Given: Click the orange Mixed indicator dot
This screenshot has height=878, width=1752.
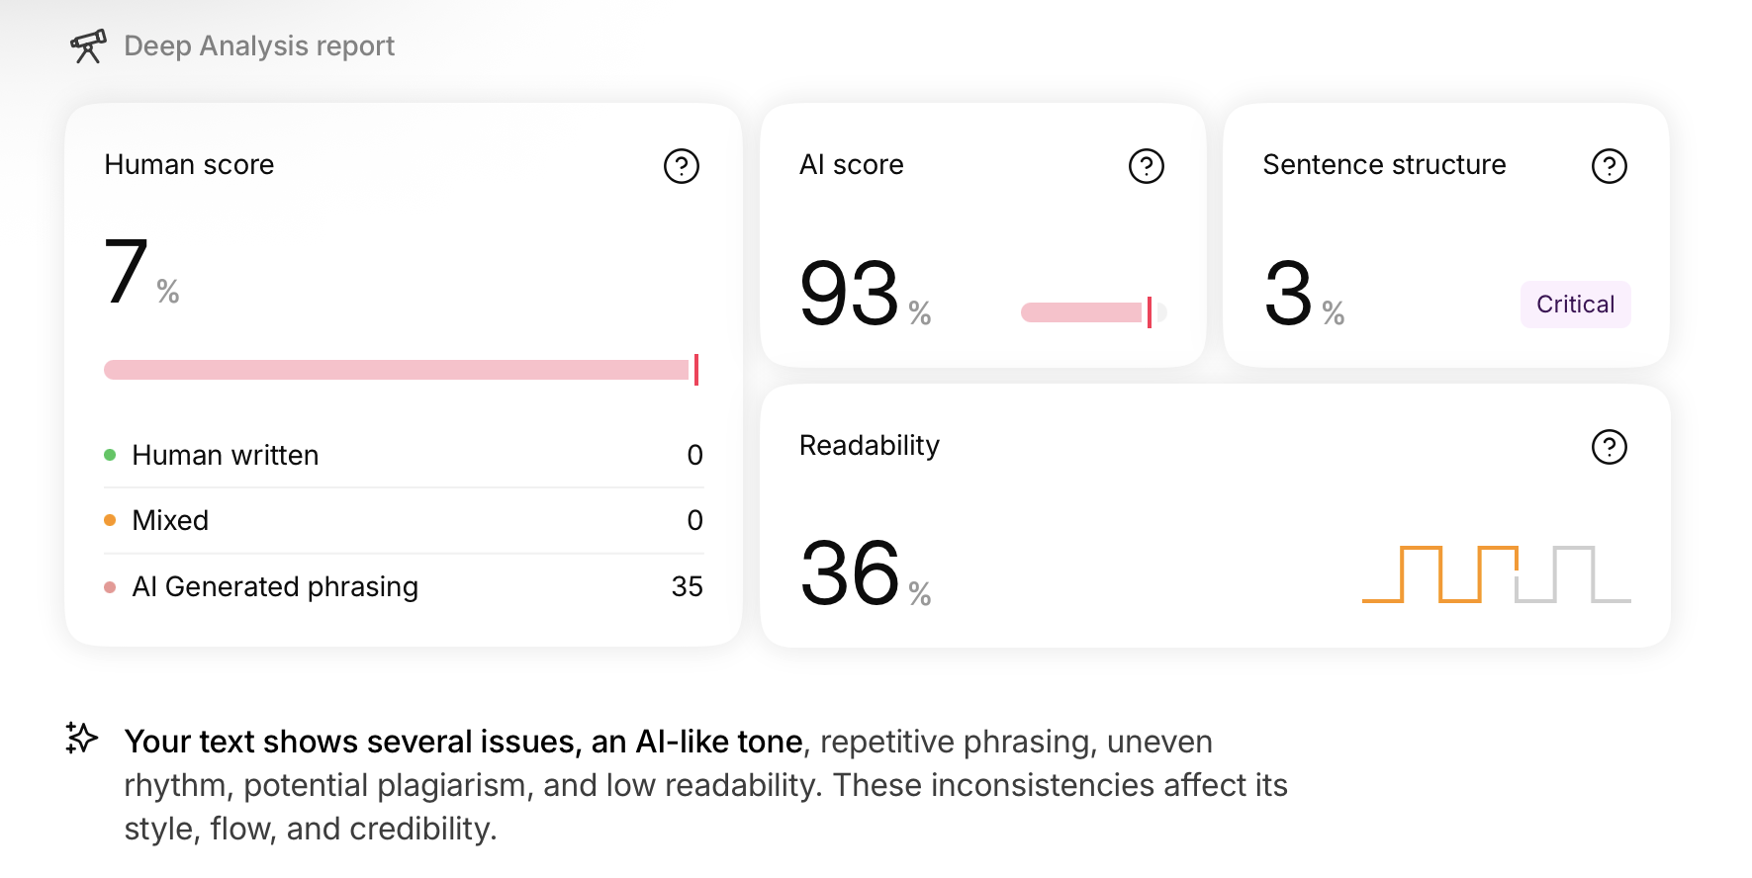Looking at the screenshot, I should 110,520.
